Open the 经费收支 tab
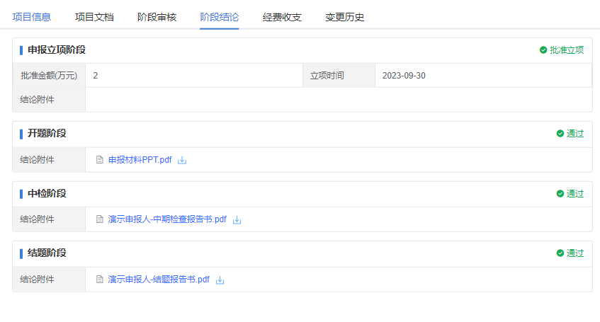 click(x=282, y=17)
